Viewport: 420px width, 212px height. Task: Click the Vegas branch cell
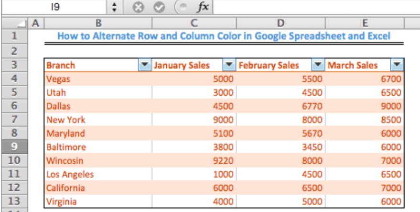point(98,78)
